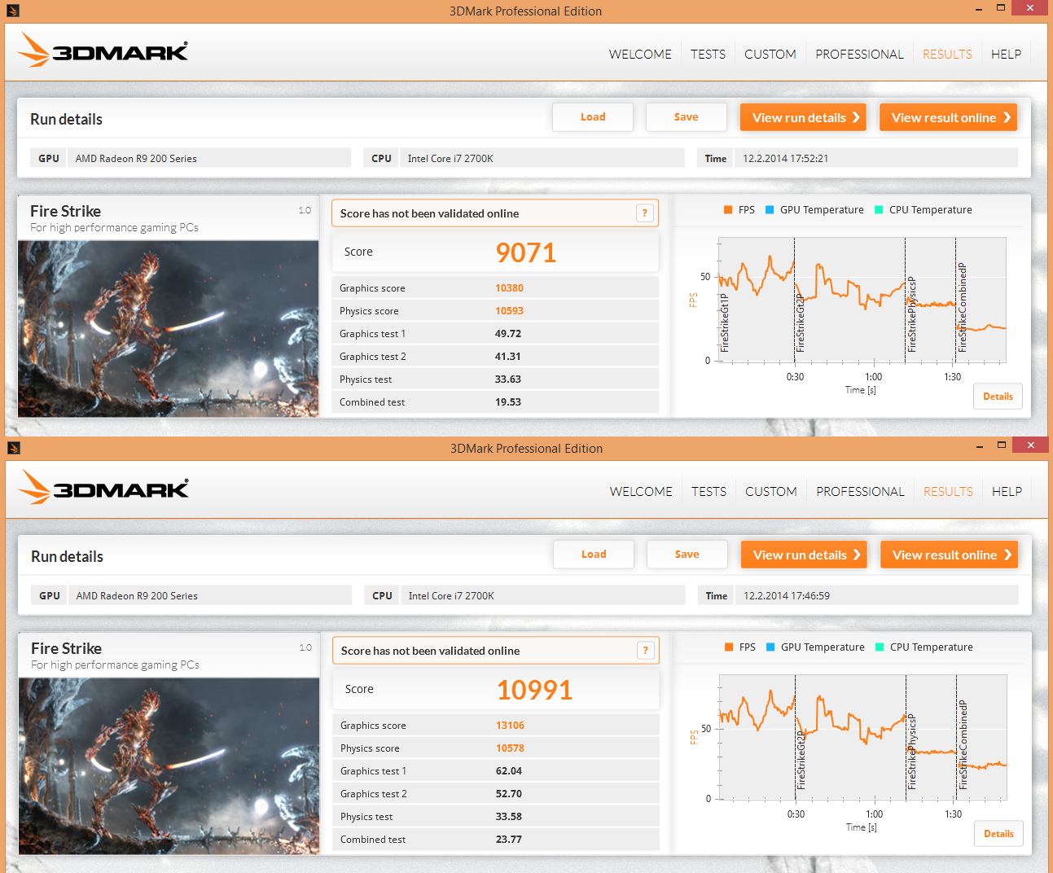Open the HELP tab in the top window
The image size is (1053, 873).
[1006, 55]
